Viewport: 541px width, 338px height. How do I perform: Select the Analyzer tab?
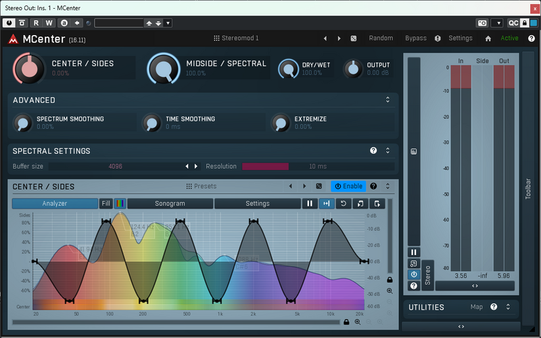pyautogui.click(x=55, y=204)
